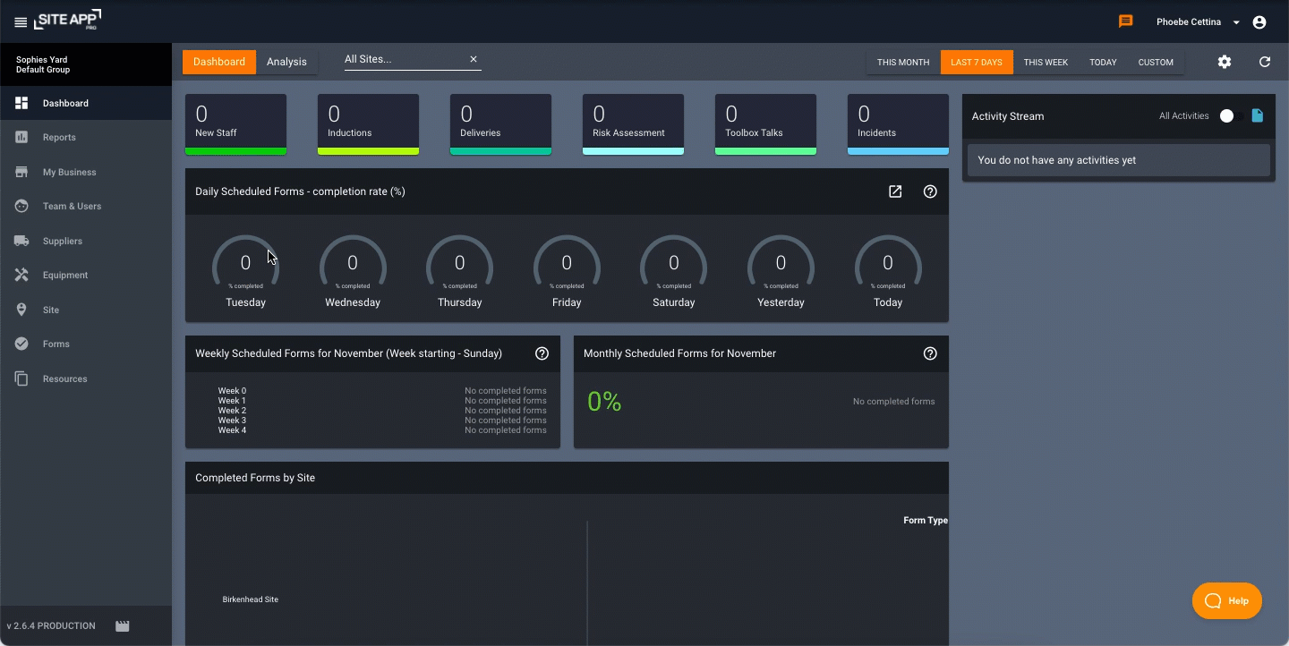Click the orange chat messages icon
1289x646 pixels.
click(1126, 21)
